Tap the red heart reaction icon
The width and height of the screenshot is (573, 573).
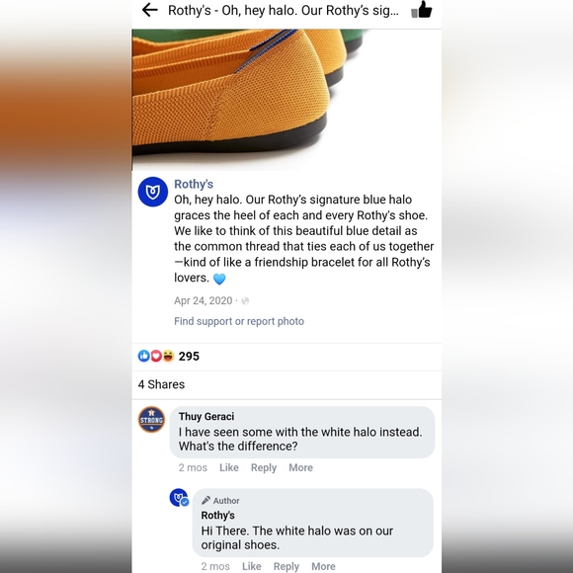(156, 356)
